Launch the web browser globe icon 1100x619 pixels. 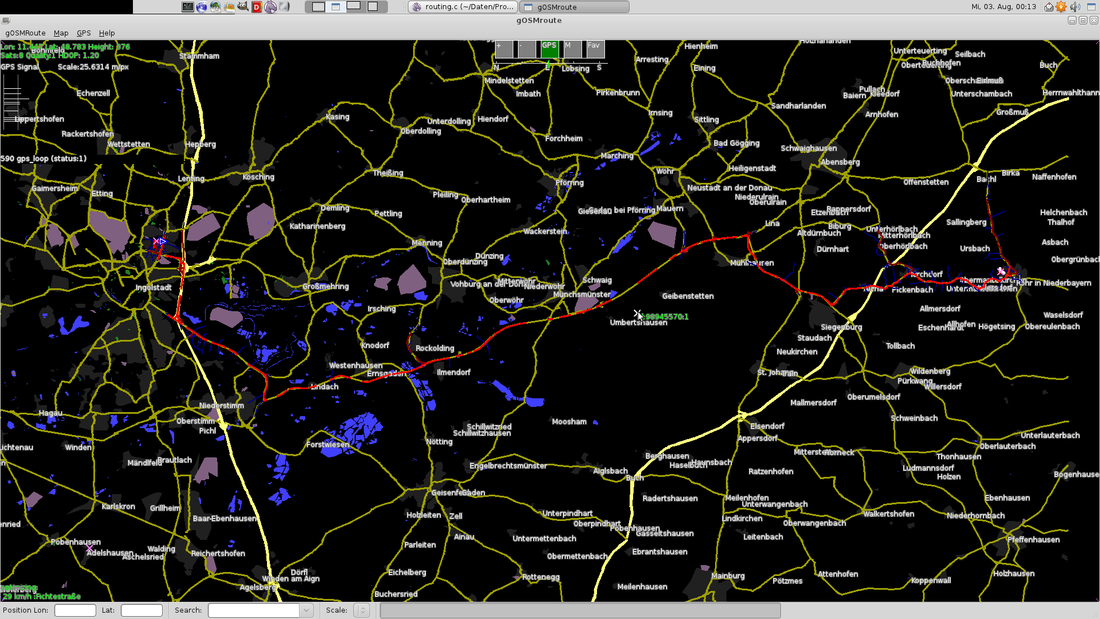(202, 7)
